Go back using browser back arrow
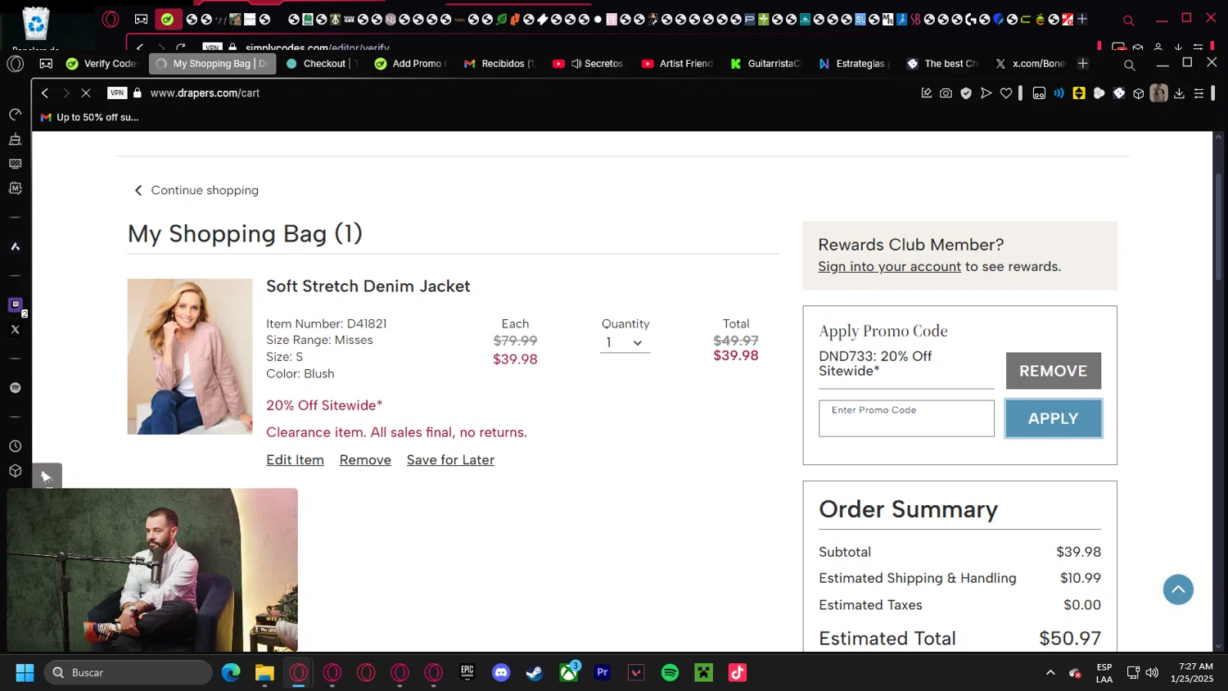The width and height of the screenshot is (1228, 691). [x=45, y=93]
